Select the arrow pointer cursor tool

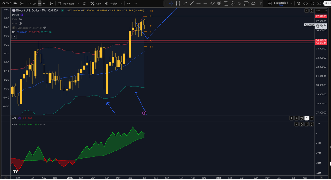coord(239,4)
